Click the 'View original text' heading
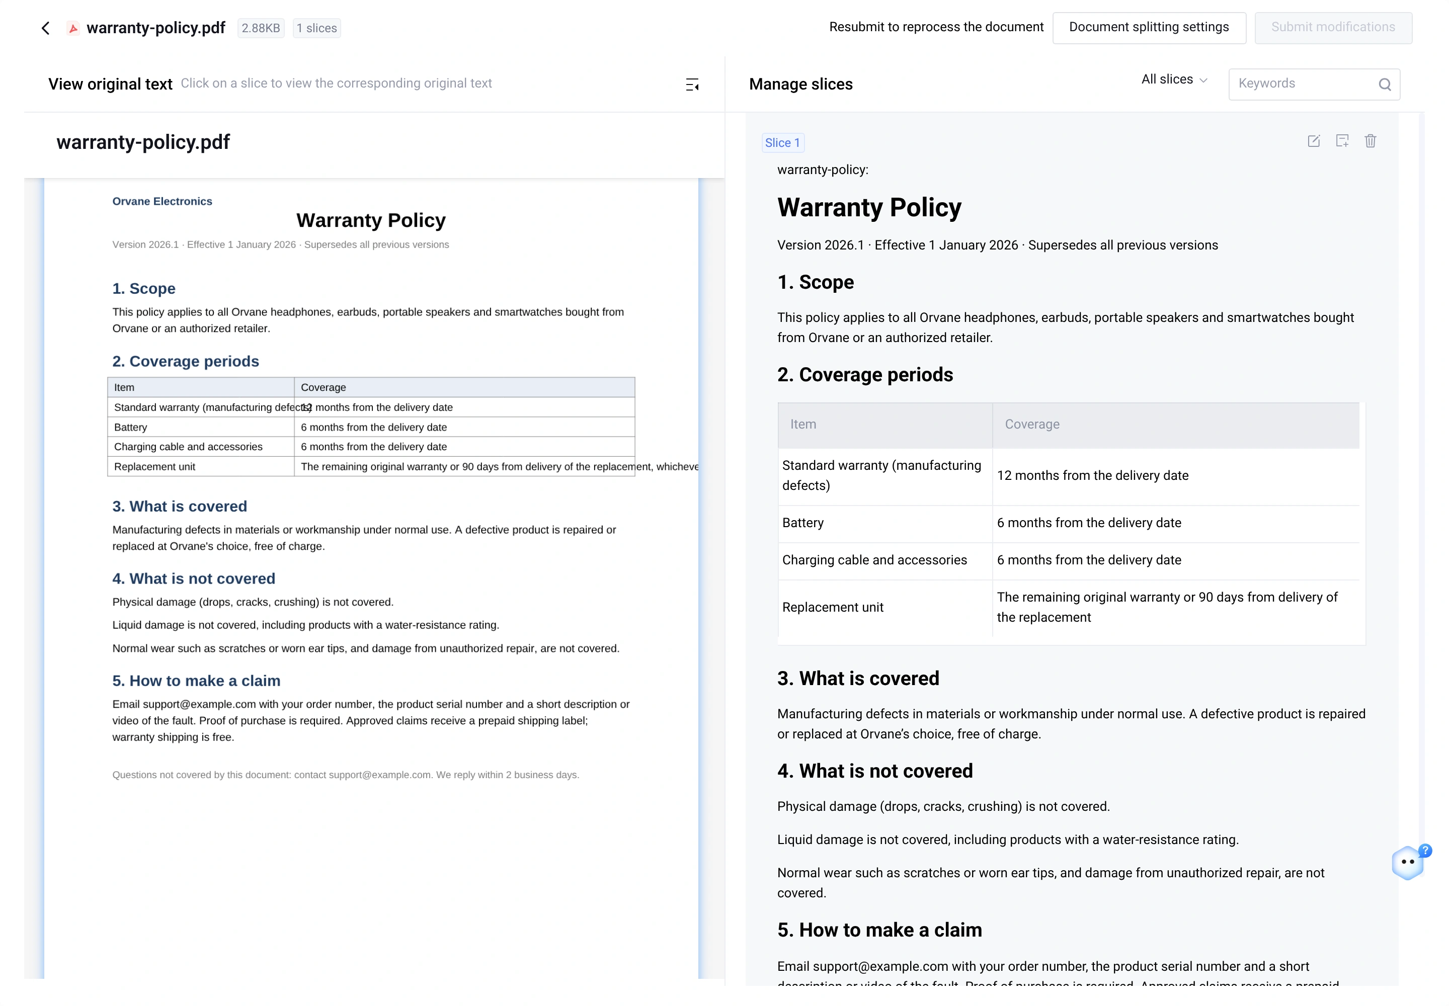 (110, 84)
